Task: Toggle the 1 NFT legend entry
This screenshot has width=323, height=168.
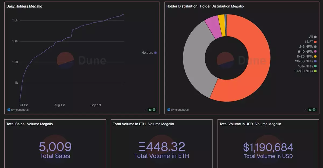Action: click(311, 42)
